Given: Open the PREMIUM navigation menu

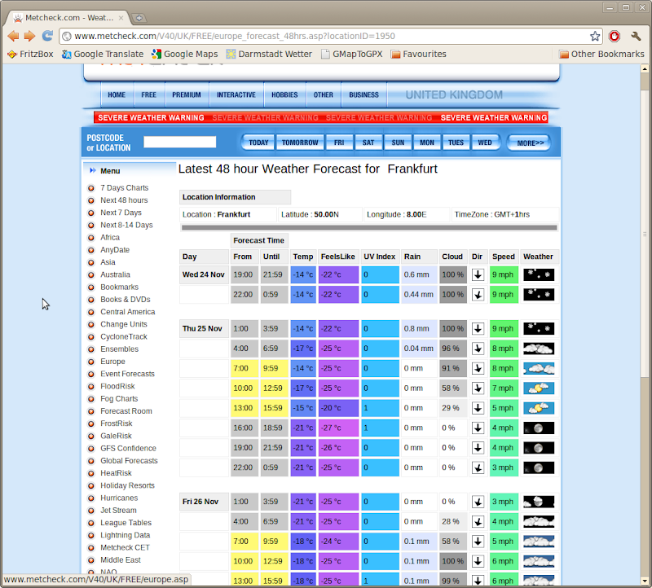Looking at the screenshot, I should (x=186, y=94).
